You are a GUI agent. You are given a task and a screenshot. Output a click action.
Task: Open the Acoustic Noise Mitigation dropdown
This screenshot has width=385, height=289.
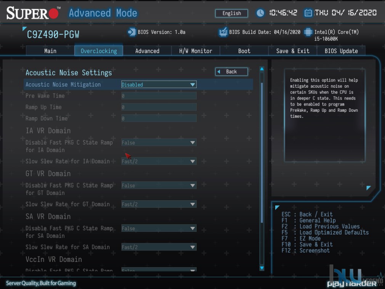pos(159,85)
